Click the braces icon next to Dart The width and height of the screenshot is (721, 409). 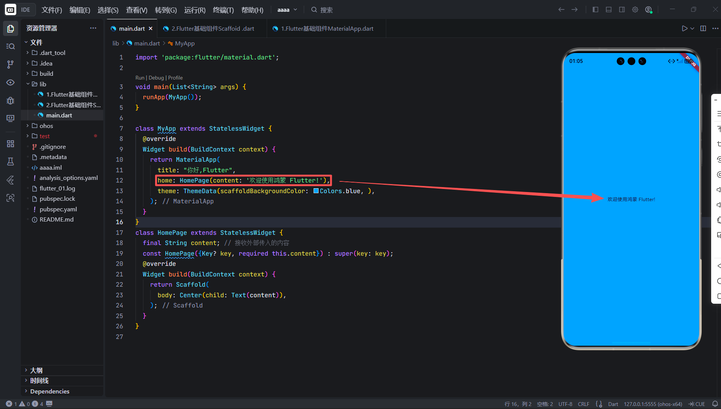point(599,404)
